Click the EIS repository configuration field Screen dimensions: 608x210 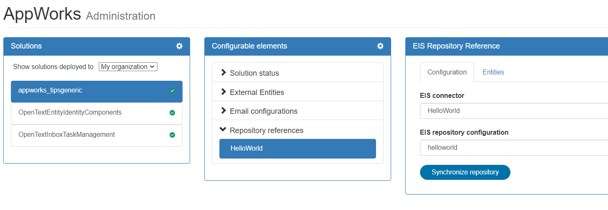[x=513, y=148]
